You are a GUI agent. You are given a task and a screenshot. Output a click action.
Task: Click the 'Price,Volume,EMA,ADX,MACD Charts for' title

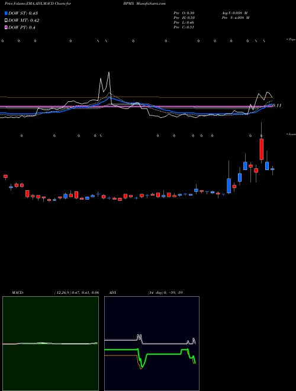(38, 4)
